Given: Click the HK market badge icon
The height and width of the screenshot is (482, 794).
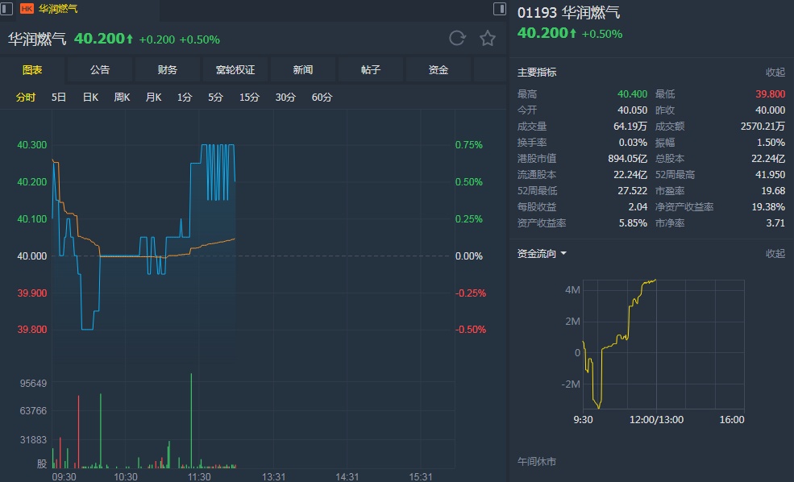Looking at the screenshot, I should [27, 9].
